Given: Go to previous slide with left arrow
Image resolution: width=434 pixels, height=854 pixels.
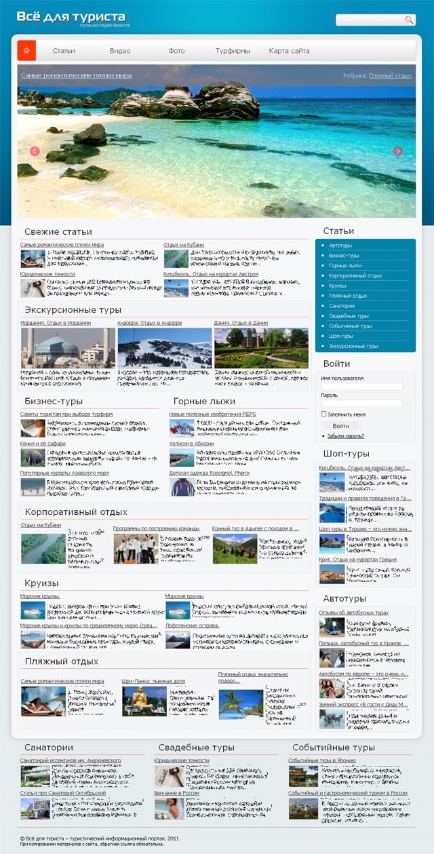Looking at the screenshot, I should (35, 151).
